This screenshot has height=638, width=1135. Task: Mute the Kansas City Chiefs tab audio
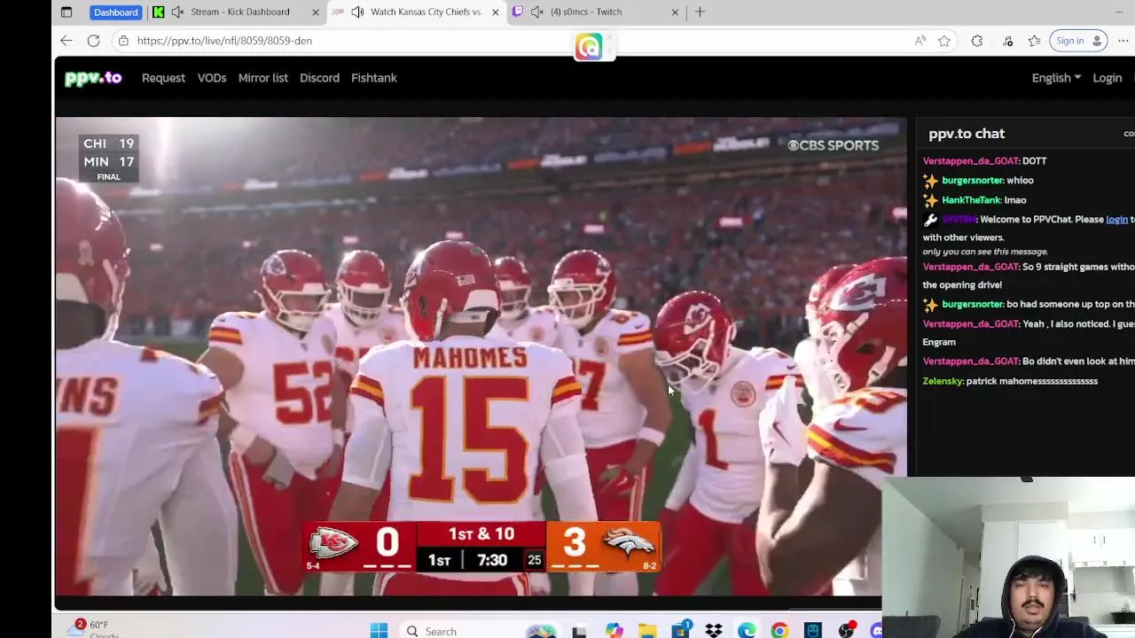coord(357,12)
